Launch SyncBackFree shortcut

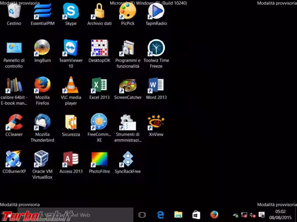tap(127, 159)
